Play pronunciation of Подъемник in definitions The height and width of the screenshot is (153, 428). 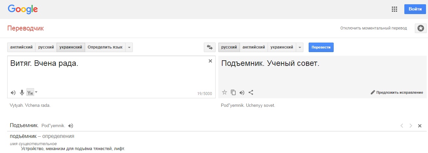(x=71, y=126)
